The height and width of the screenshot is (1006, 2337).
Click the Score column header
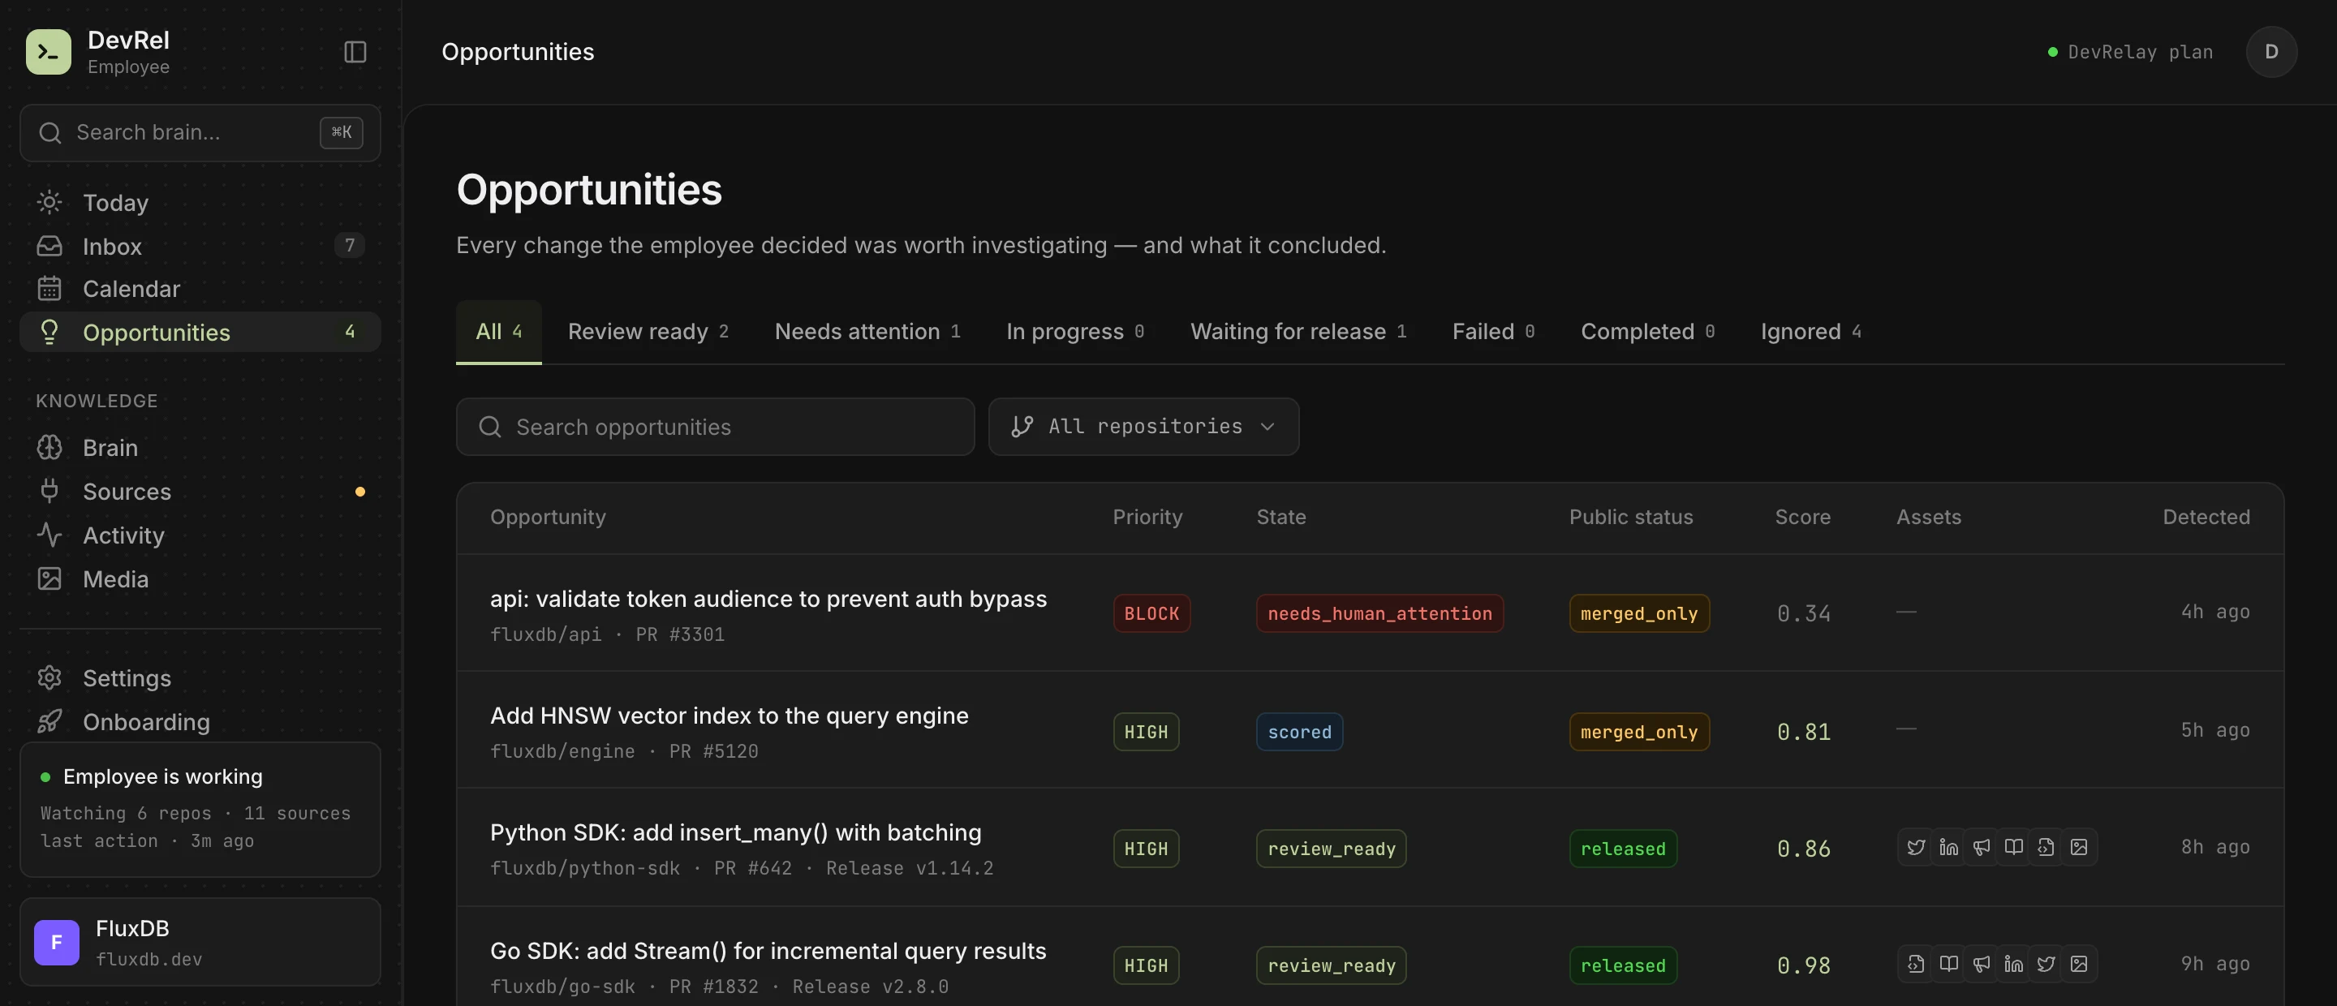click(x=1801, y=517)
